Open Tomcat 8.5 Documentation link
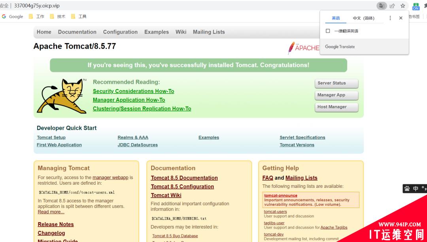 click(x=184, y=178)
